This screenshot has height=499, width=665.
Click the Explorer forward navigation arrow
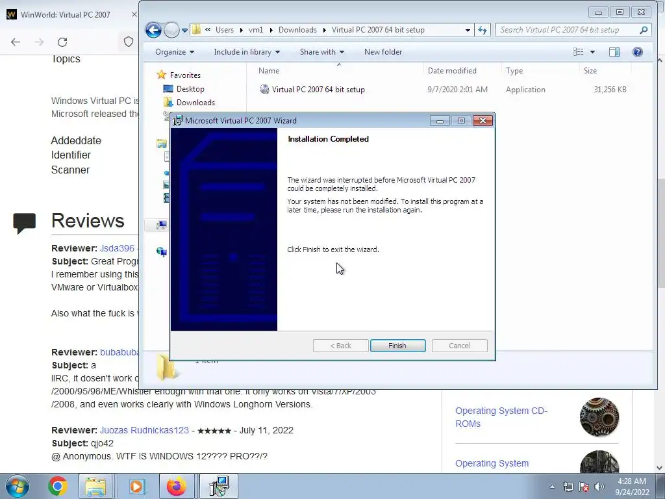tap(171, 30)
